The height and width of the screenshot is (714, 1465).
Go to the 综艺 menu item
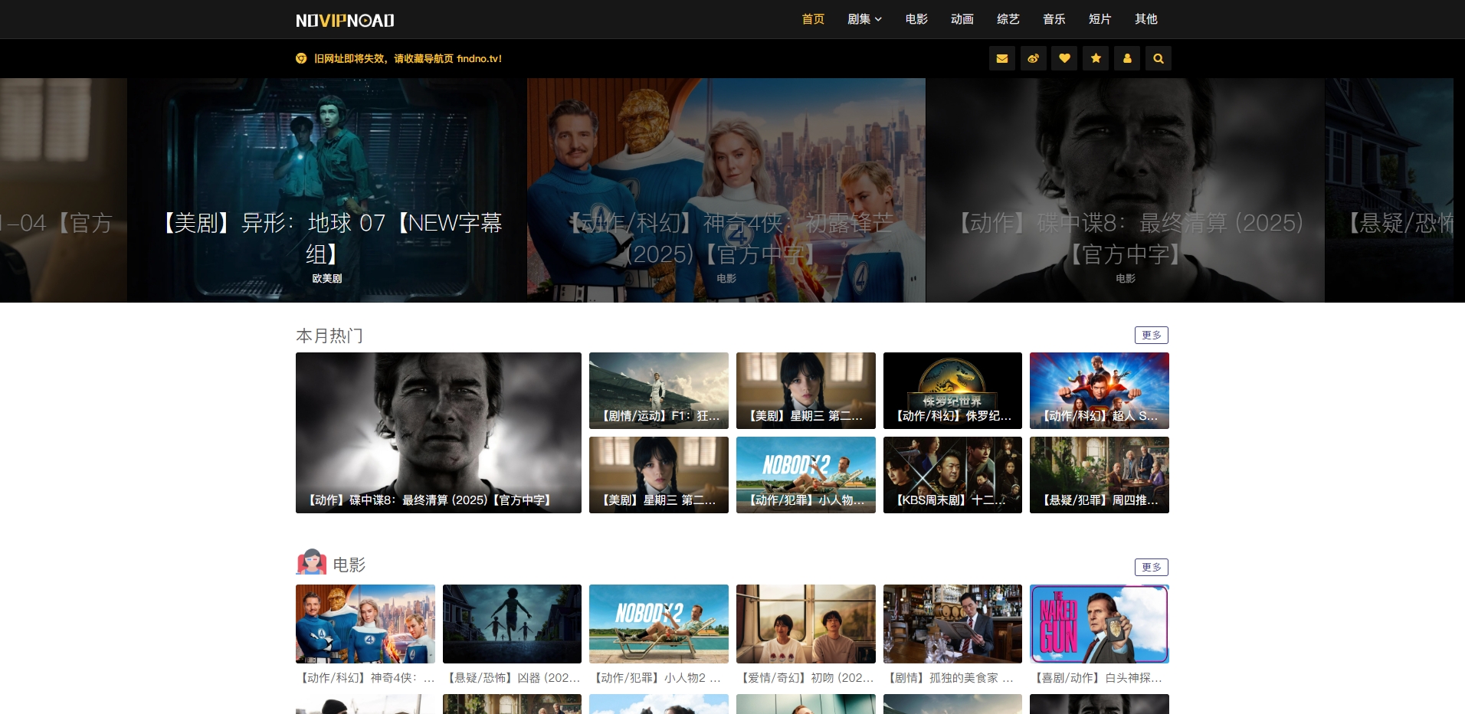tap(1008, 19)
